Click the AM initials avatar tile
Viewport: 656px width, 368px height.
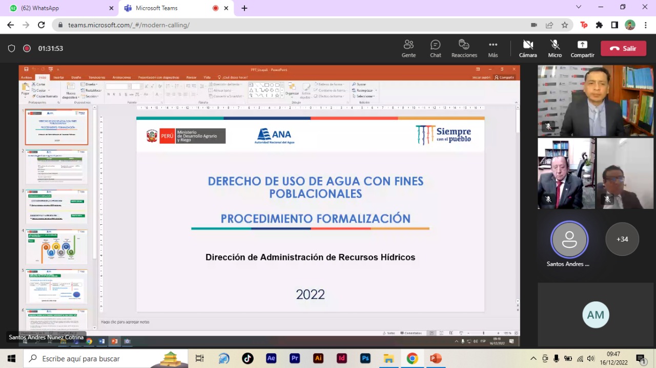(596, 315)
